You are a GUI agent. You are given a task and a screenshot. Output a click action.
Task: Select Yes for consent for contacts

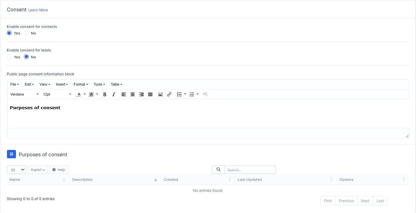point(9,33)
